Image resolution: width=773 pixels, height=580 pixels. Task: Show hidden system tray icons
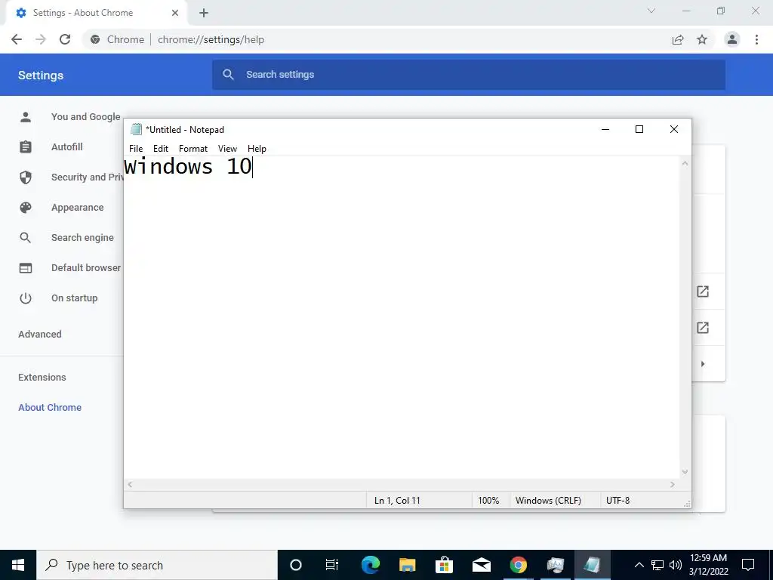tap(639, 565)
